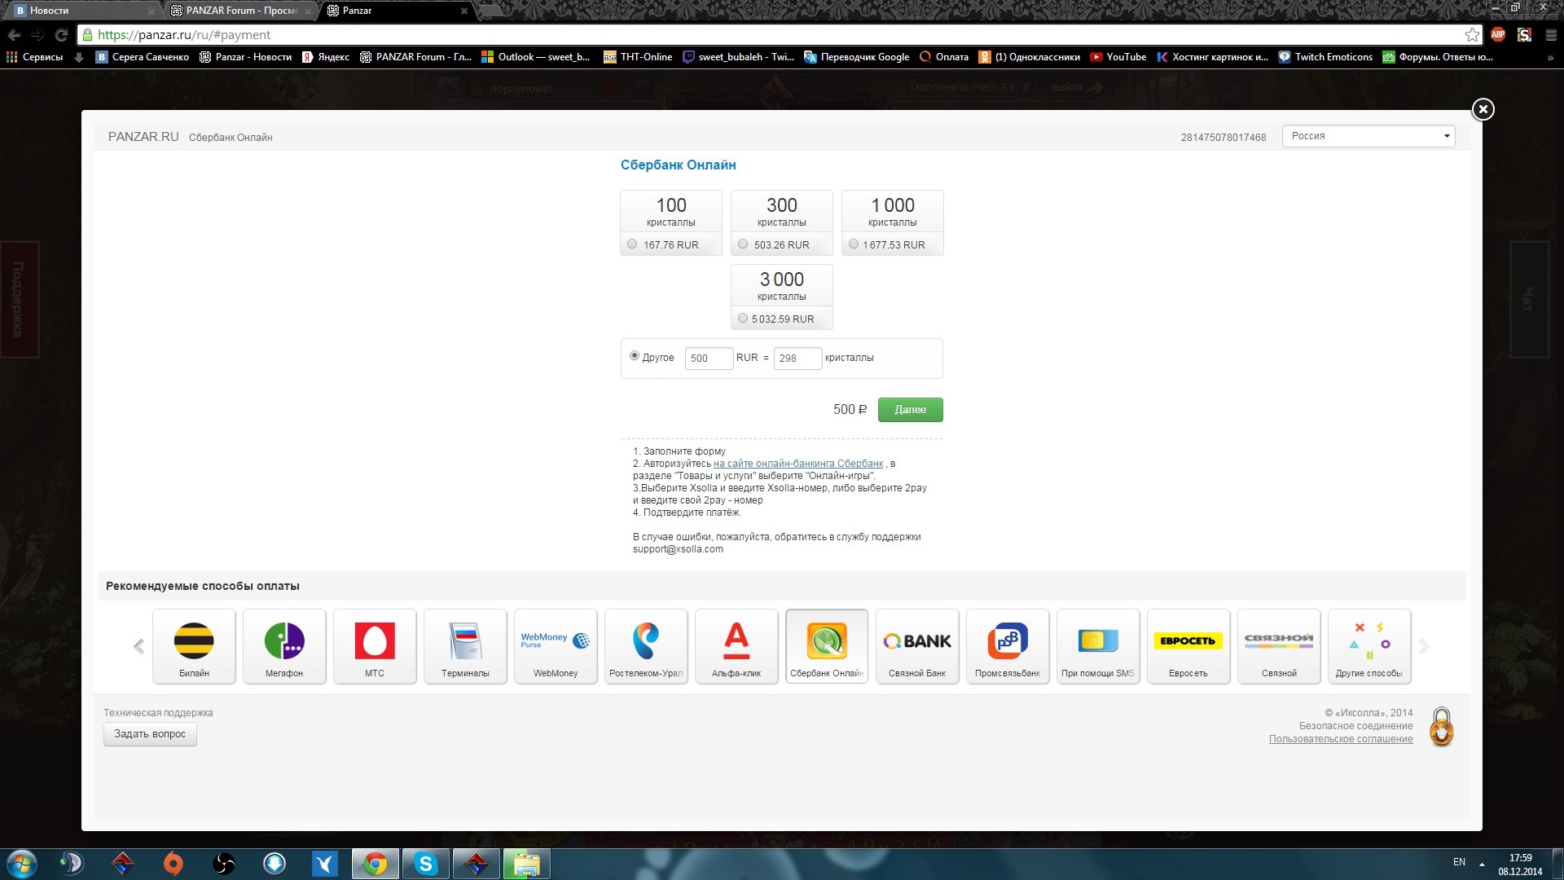
Task: Click the green Далее button
Action: [x=910, y=410]
